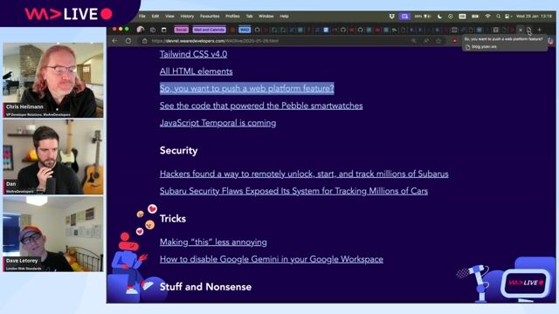Open the View menu
The height and width of the screenshot is (314, 559).
tap(169, 17)
